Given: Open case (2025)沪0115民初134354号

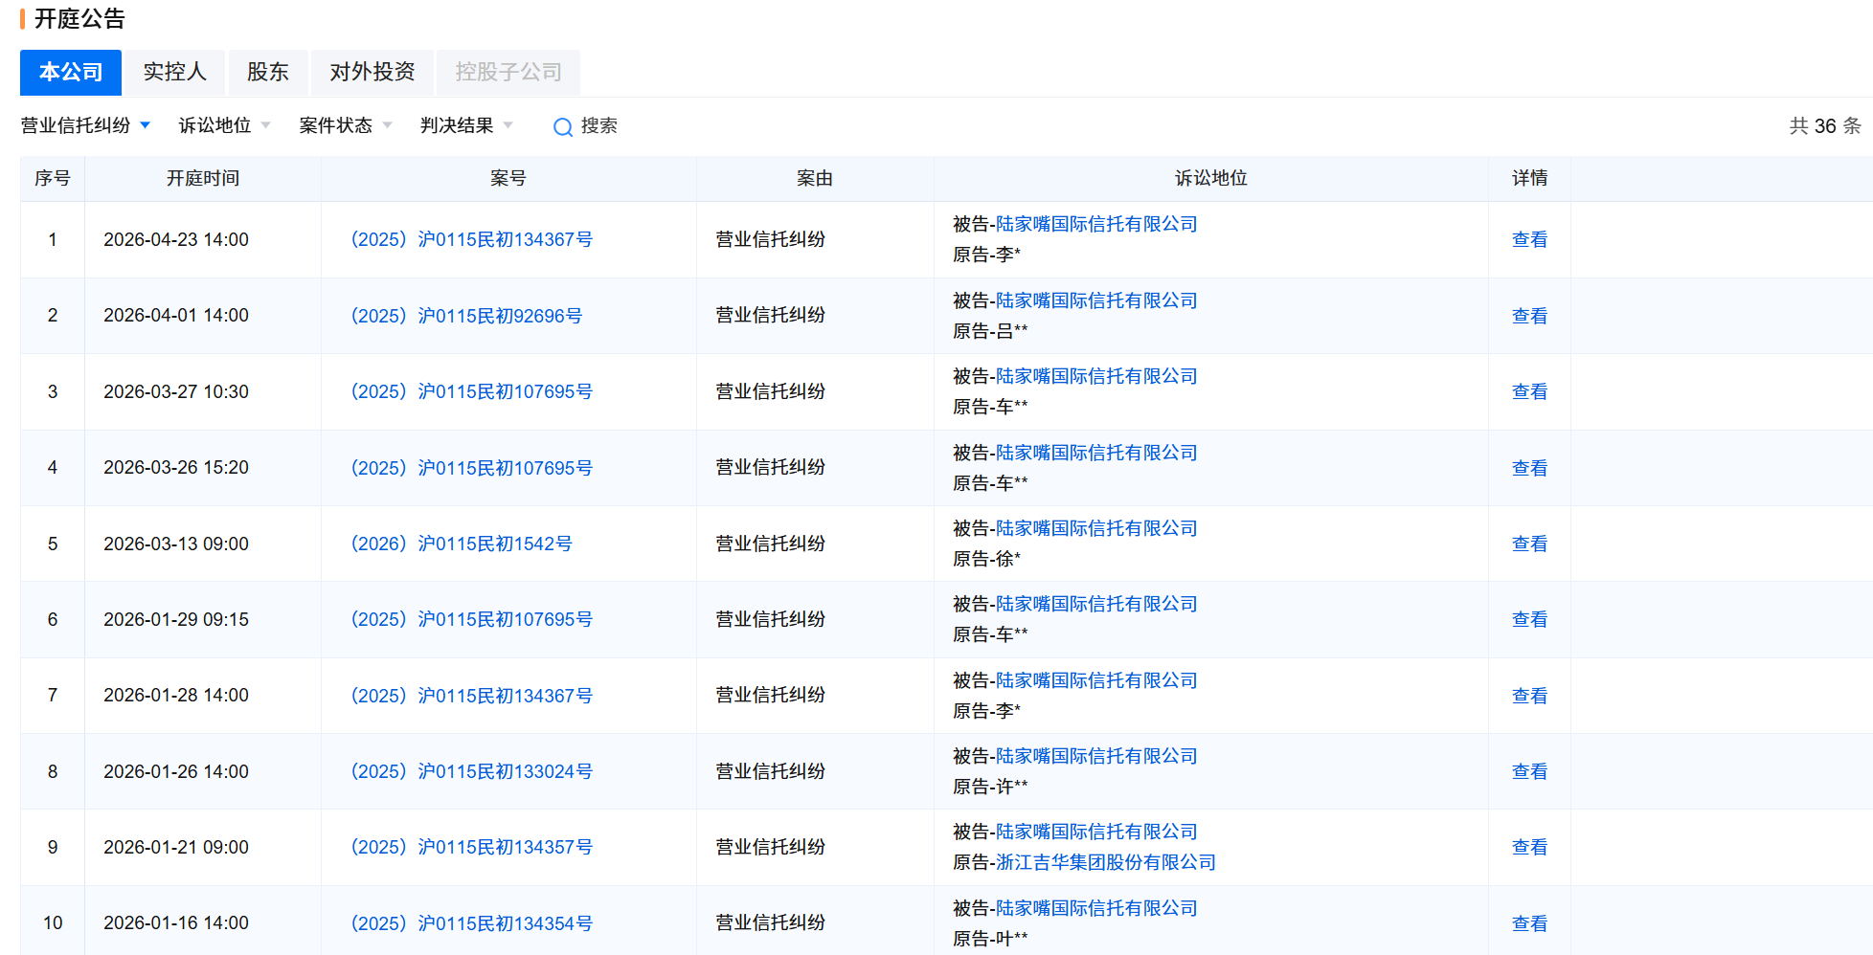Looking at the screenshot, I should [471, 923].
